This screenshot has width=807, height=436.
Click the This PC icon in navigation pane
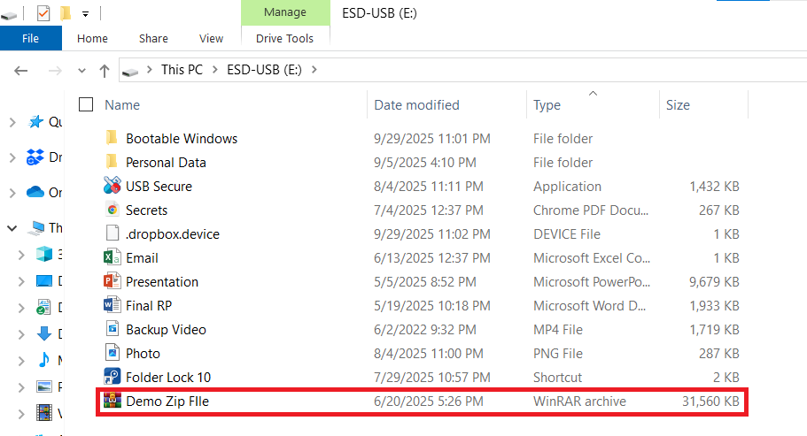coord(36,228)
